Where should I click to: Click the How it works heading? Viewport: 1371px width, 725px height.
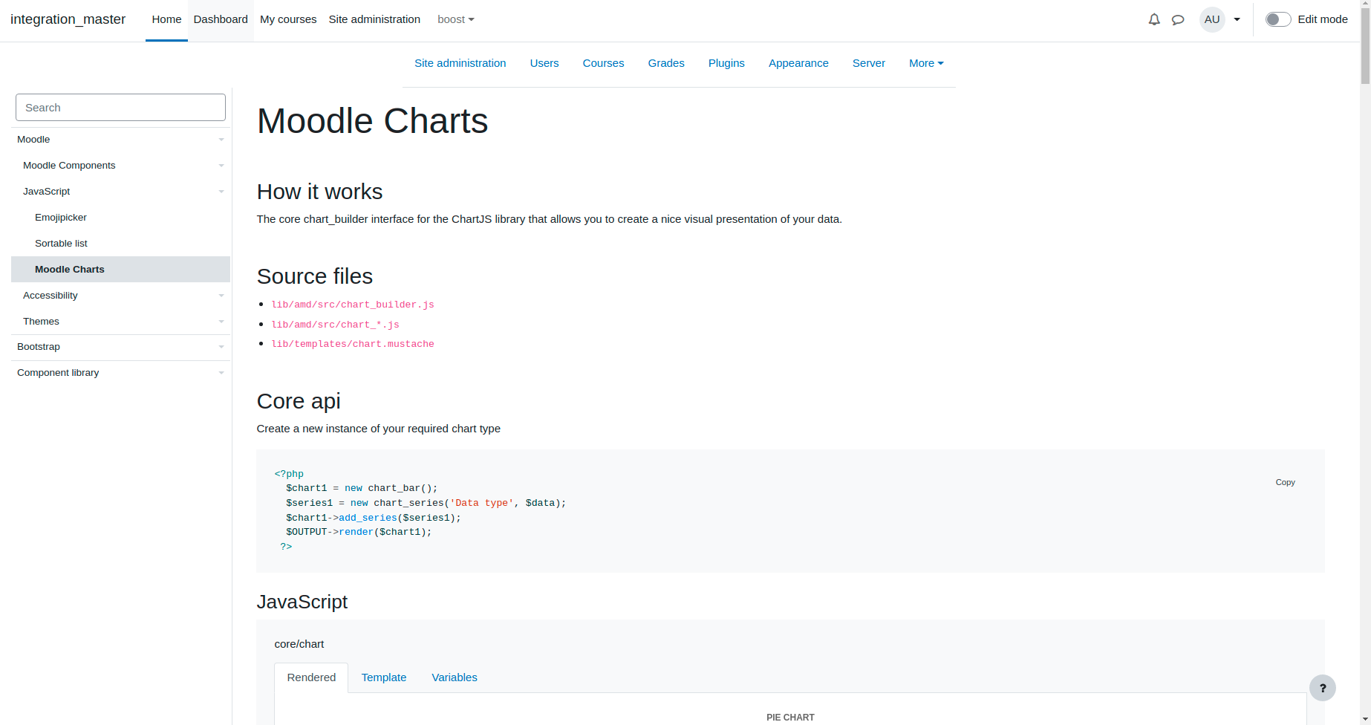click(x=319, y=192)
